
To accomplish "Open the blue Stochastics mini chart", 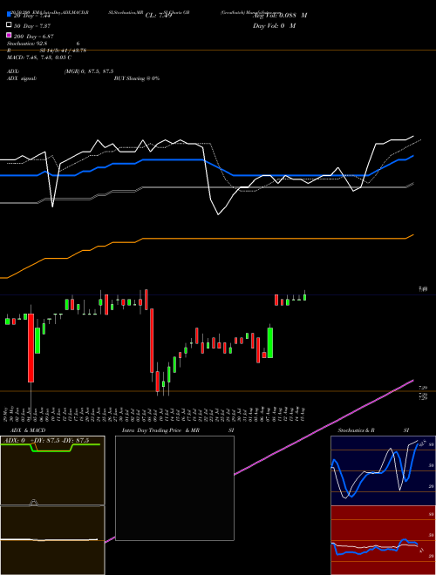I will [x=383, y=470].
